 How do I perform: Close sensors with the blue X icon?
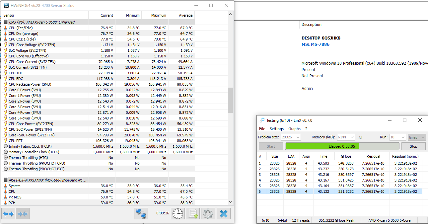pos(224,214)
